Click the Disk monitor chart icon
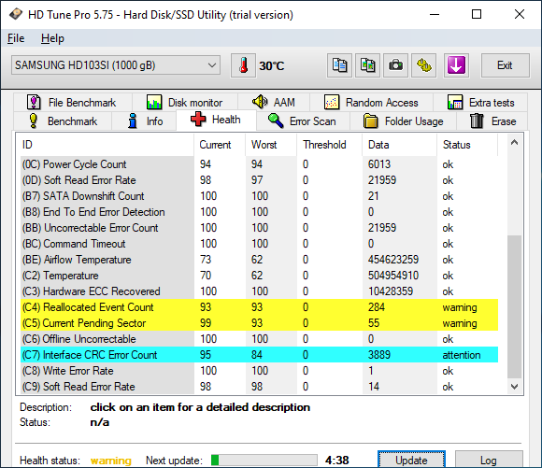Screen dimensions: 542x468 click(x=154, y=103)
